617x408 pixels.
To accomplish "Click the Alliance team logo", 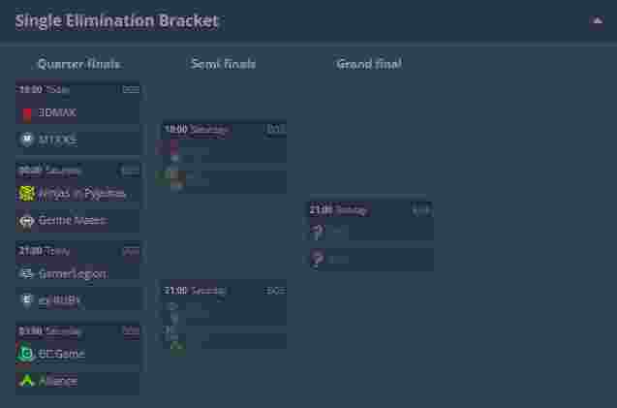I will tap(26, 381).
